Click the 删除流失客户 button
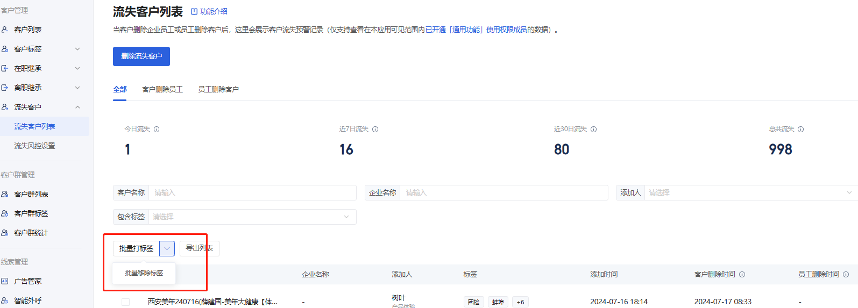The image size is (858, 308). (141, 56)
